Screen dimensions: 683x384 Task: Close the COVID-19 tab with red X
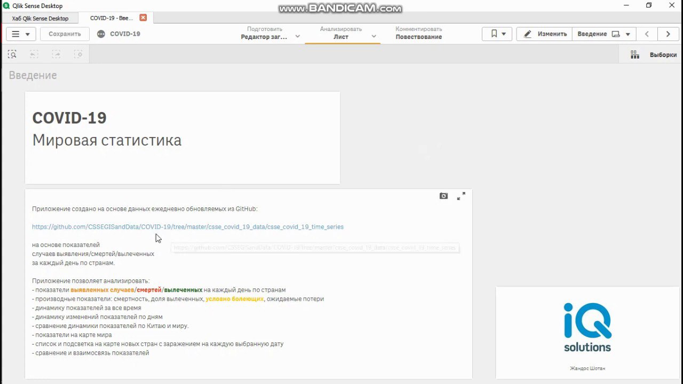click(x=143, y=18)
